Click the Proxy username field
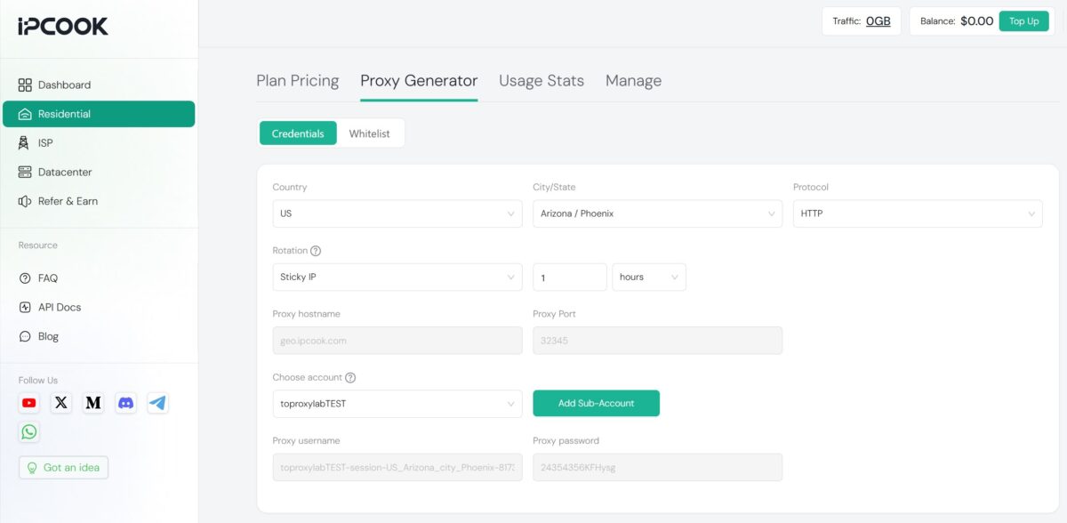1067x523 pixels. 397,468
